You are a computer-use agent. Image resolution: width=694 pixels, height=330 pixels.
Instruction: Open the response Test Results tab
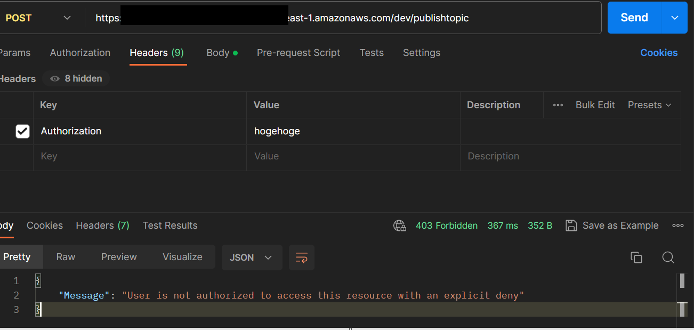pos(170,226)
